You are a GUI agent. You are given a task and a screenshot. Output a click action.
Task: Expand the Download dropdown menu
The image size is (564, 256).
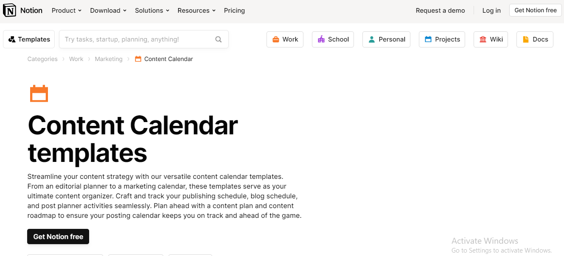point(108,11)
